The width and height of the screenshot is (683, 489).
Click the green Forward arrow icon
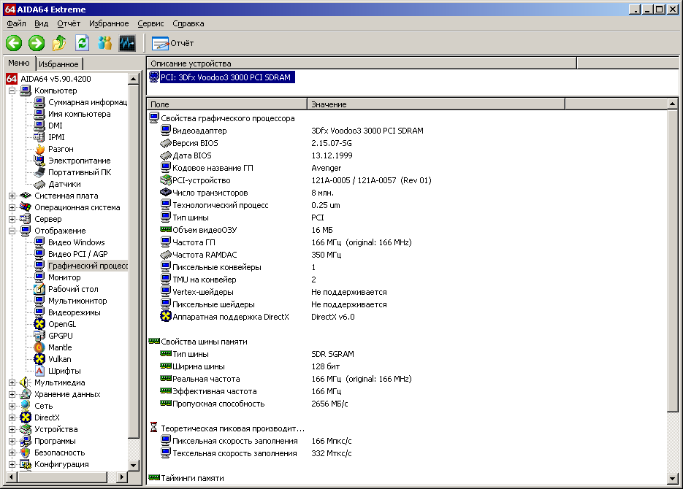[37, 43]
